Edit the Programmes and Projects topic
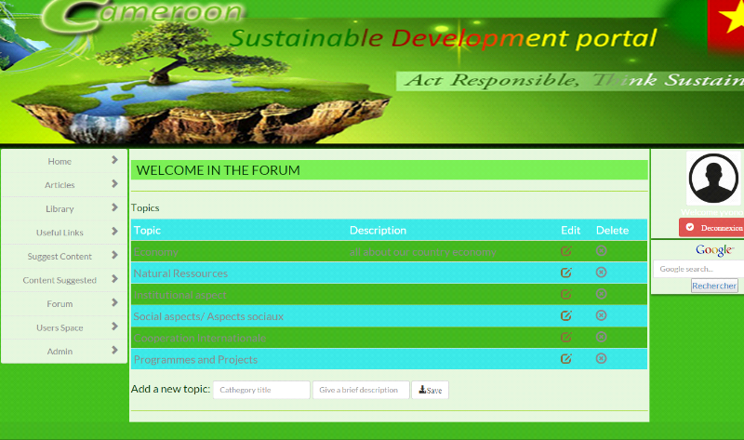The width and height of the screenshot is (744, 440). [566, 359]
